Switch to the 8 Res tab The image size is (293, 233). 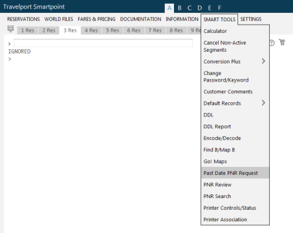(x=176, y=30)
